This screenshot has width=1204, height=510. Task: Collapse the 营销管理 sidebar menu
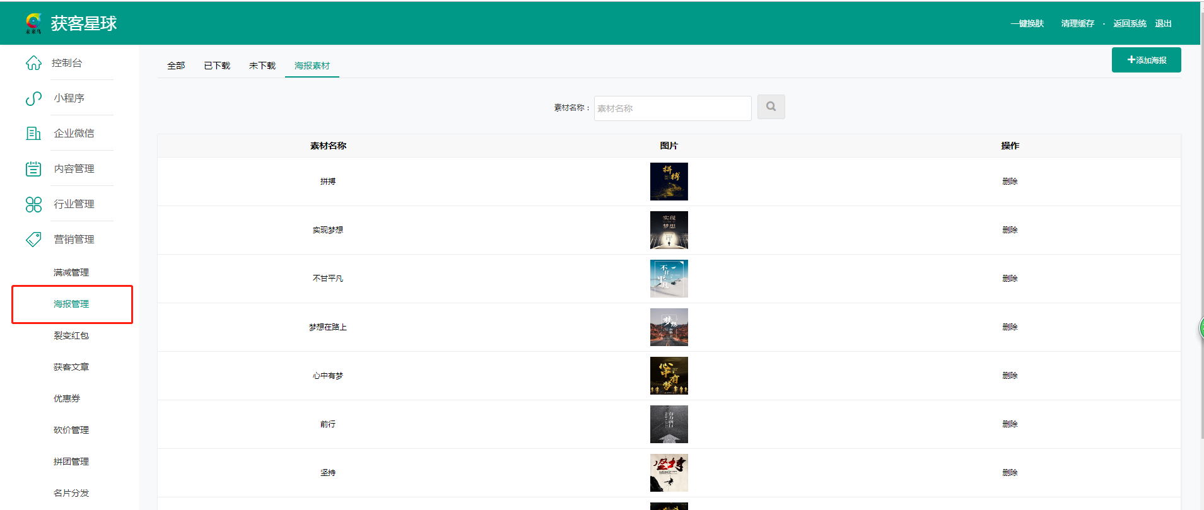coord(74,240)
